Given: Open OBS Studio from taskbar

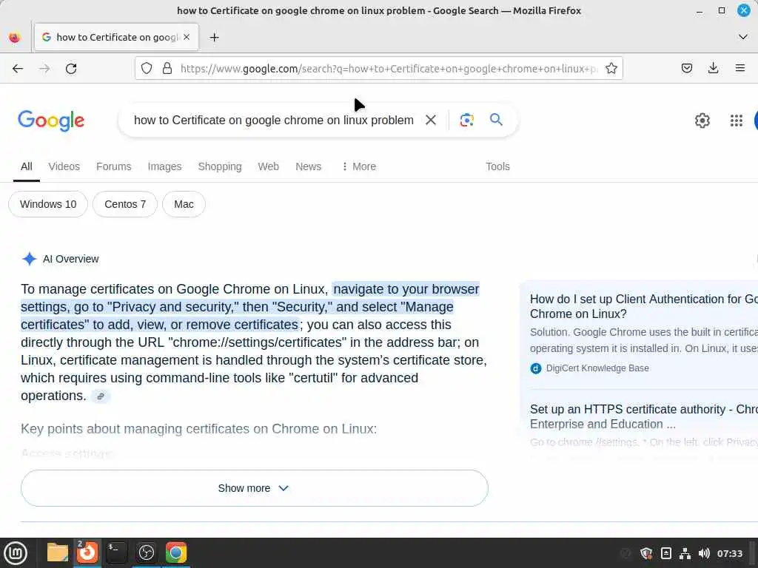Looking at the screenshot, I should (x=147, y=552).
